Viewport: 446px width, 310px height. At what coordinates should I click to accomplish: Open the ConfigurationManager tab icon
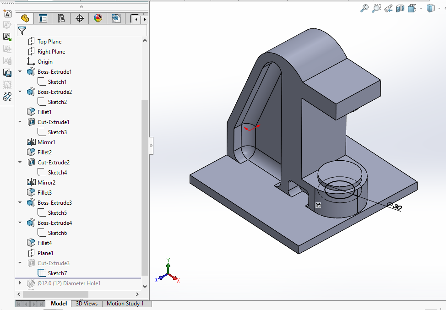(x=61, y=18)
